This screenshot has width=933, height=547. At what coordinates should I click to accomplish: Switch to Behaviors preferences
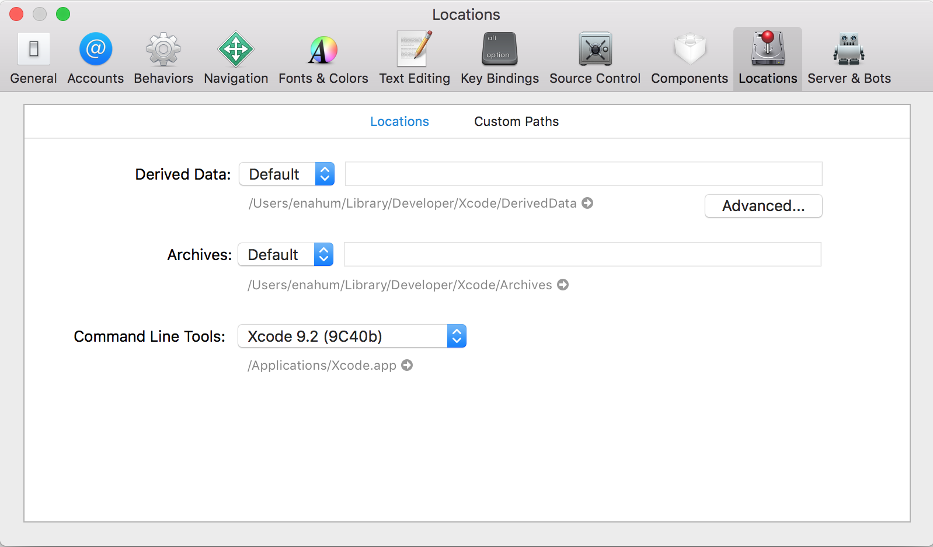click(x=163, y=59)
